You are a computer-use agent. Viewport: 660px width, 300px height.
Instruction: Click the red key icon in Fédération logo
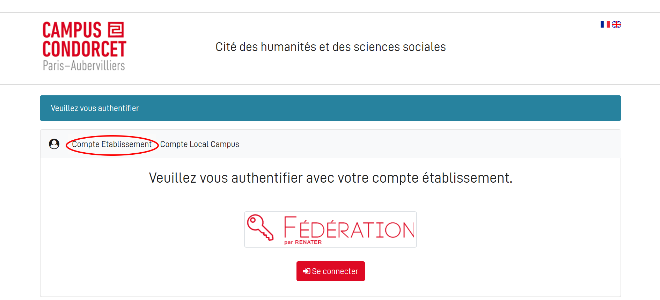pyautogui.click(x=260, y=227)
